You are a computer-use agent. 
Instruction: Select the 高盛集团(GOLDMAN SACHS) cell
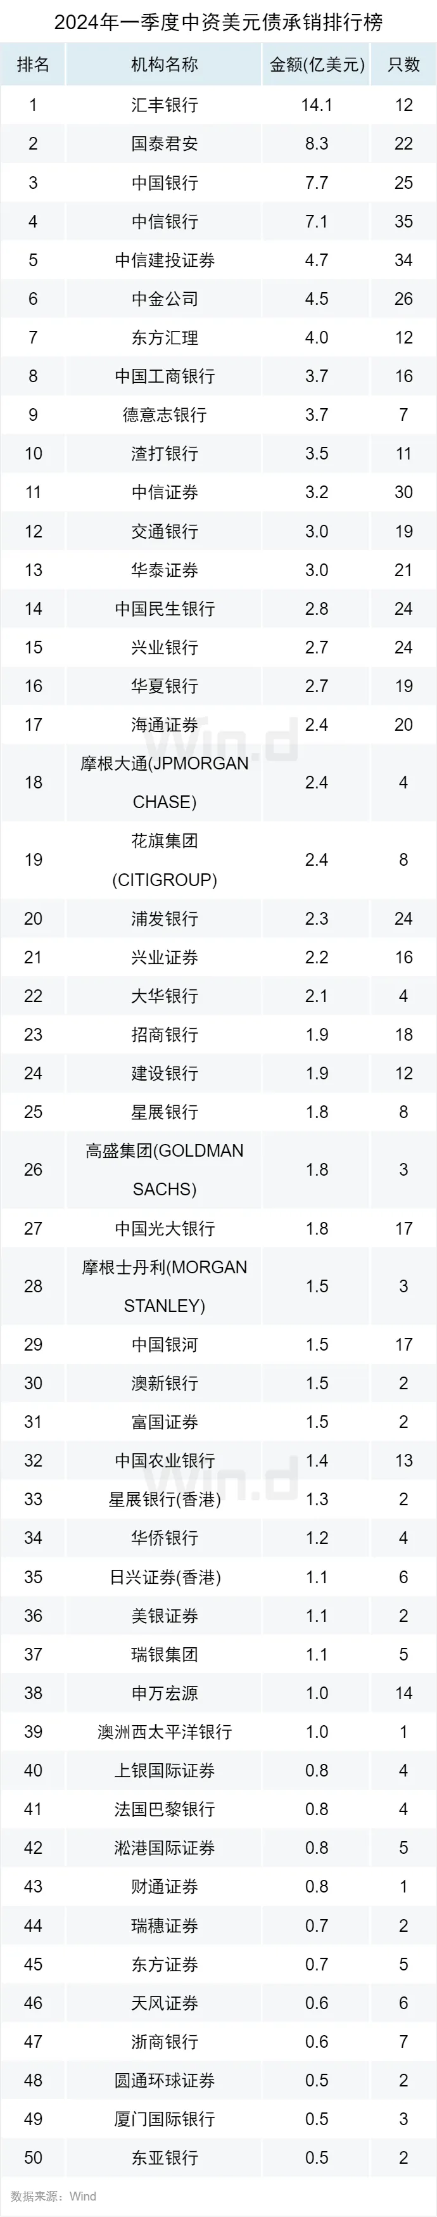point(163,1169)
